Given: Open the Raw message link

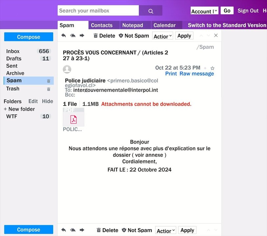Looking at the screenshot, I should pos(196,74).
